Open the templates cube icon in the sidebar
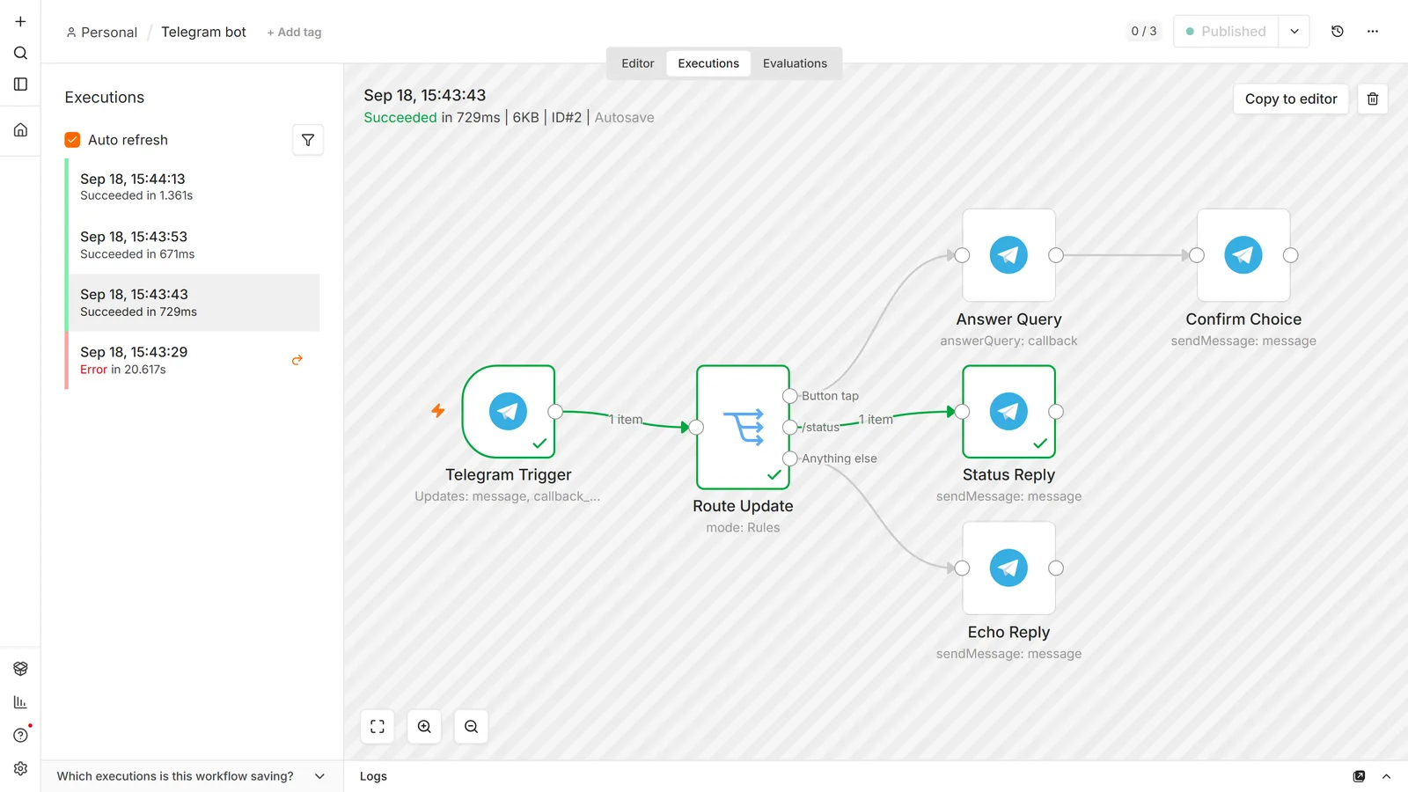The width and height of the screenshot is (1408, 792). coord(20,669)
